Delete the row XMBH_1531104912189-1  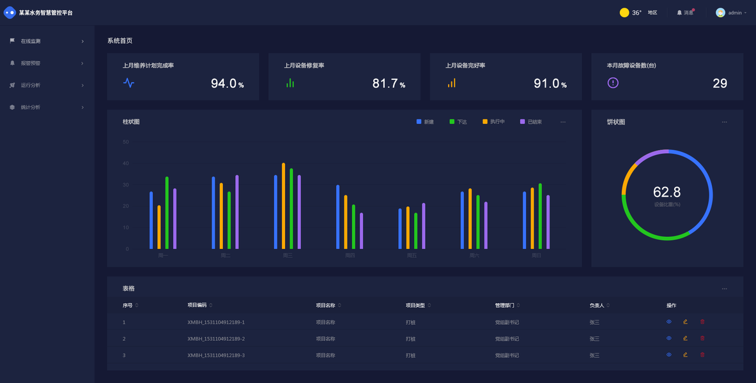coord(702,322)
